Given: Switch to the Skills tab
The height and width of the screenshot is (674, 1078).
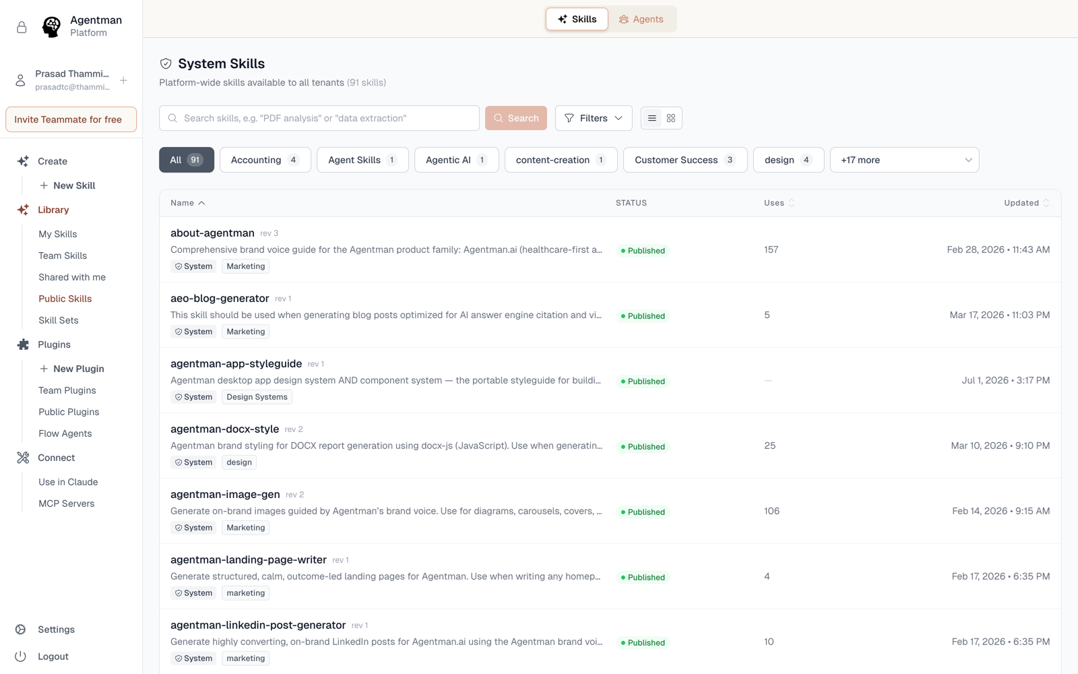Looking at the screenshot, I should point(577,19).
